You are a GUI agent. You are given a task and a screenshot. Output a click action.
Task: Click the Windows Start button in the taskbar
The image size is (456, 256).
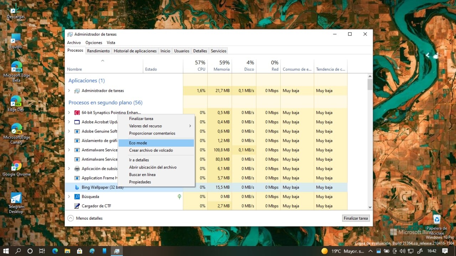(6, 251)
